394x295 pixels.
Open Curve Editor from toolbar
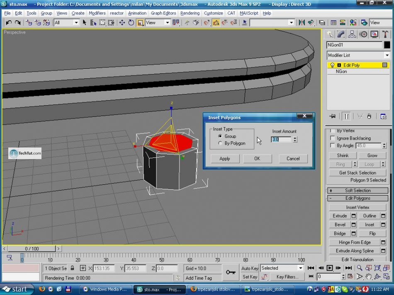[333, 23]
